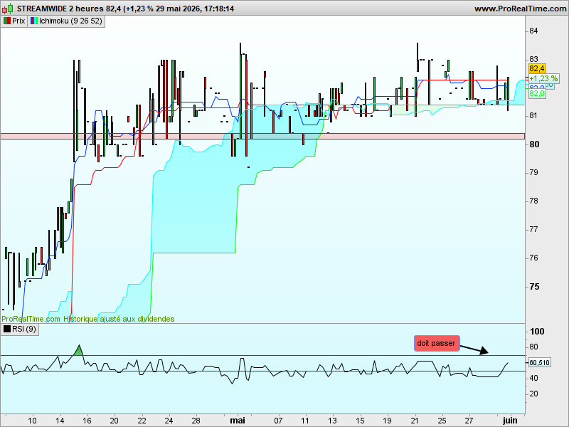The image size is (569, 427).
Task: Click the 'doit passer' annotation box
Action: (x=437, y=343)
